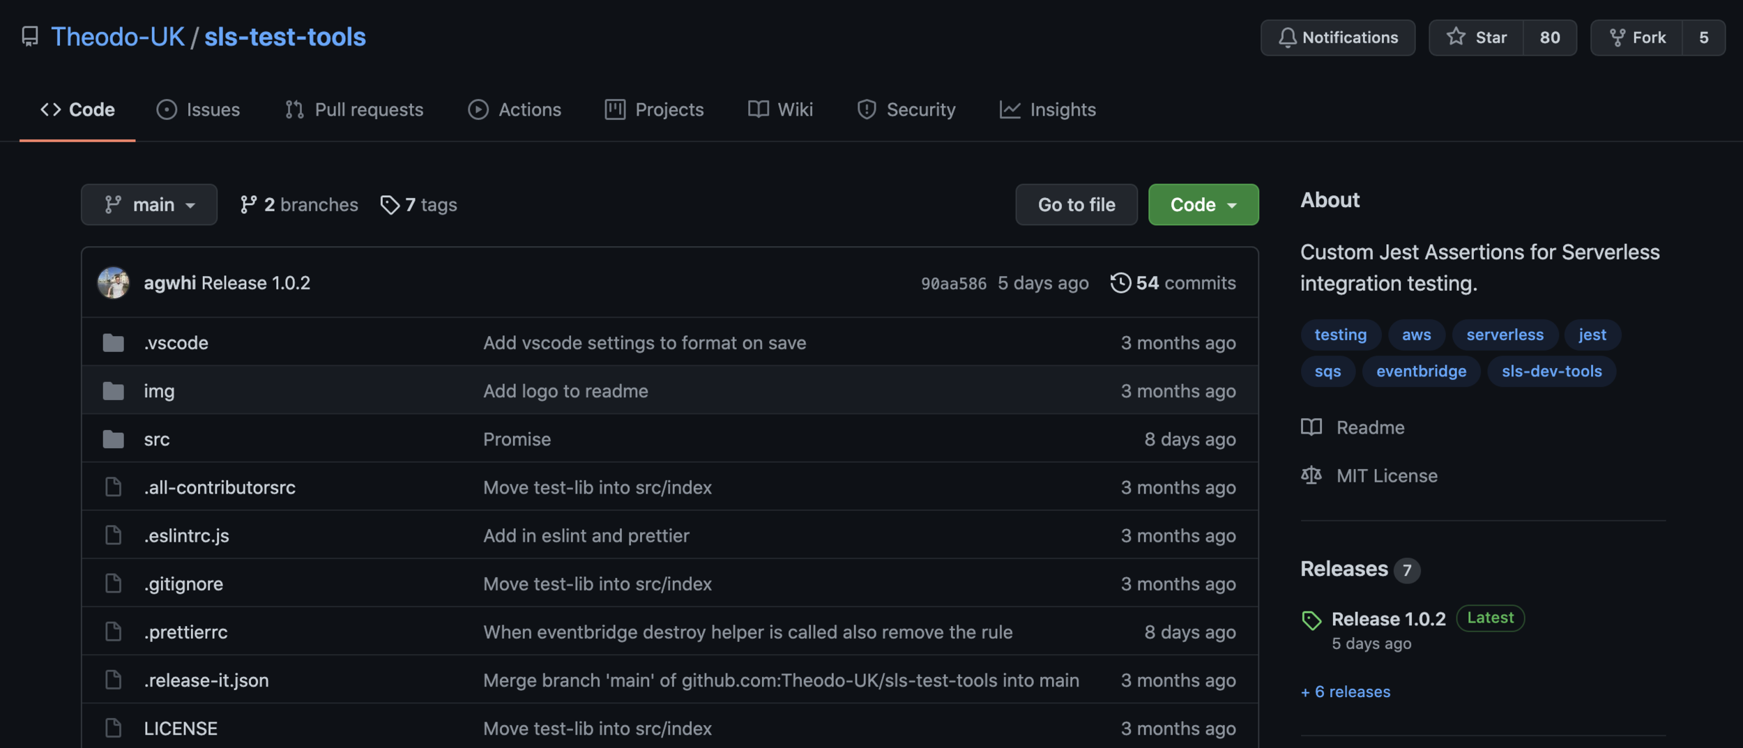The image size is (1743, 748).
Task: Open the Release 1.0.2 commit message
Action: tap(256, 282)
